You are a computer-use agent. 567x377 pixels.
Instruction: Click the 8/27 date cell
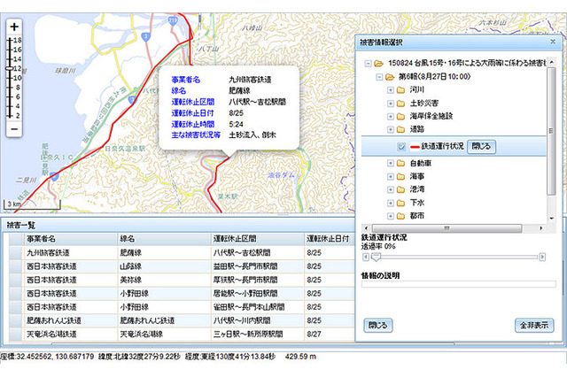click(329, 334)
